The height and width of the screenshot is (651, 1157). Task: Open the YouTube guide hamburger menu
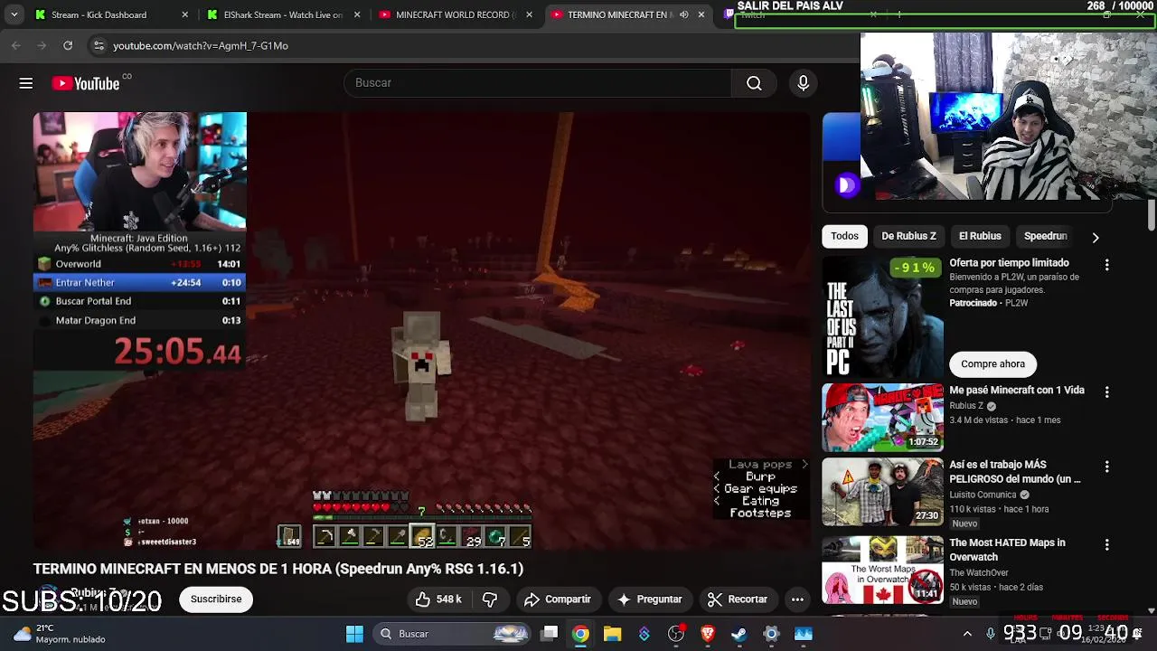26,83
